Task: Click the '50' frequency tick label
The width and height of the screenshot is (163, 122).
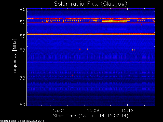Action: (x=22, y=22)
